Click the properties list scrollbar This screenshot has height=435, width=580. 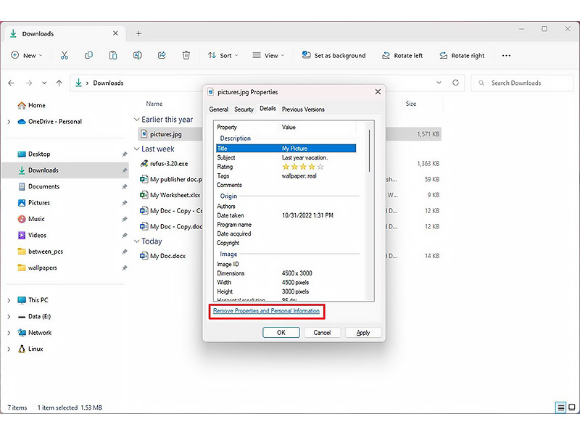coord(369,151)
